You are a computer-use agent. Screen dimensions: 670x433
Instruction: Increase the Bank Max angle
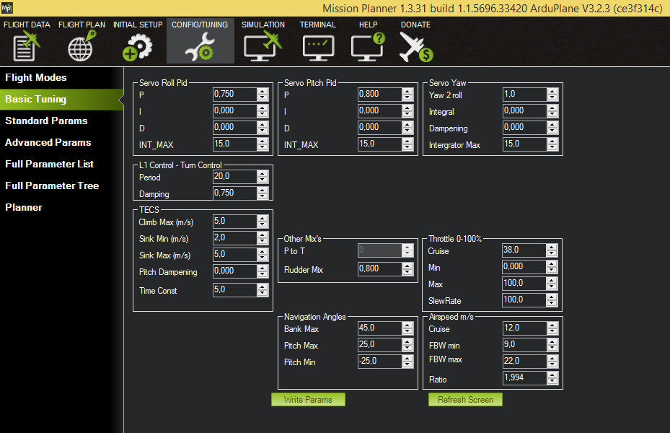click(407, 325)
